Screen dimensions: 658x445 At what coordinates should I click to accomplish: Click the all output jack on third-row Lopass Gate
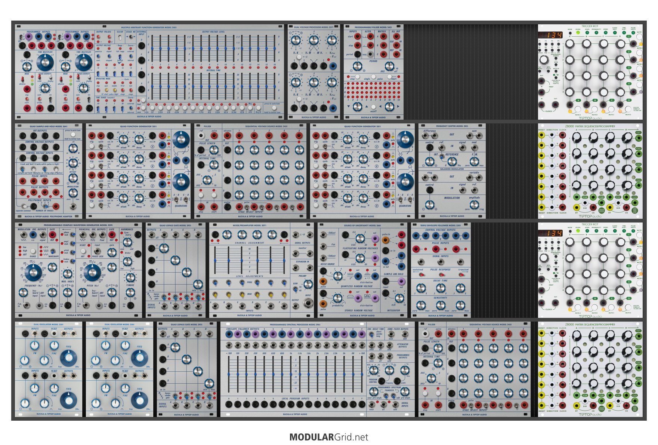click(x=151, y=235)
